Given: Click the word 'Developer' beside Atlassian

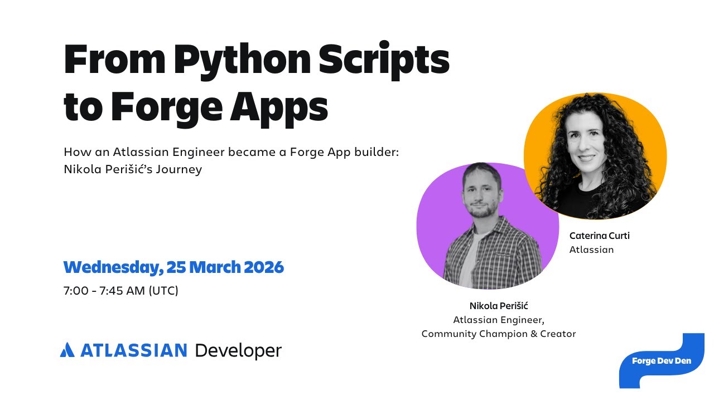Looking at the screenshot, I should pos(238,350).
